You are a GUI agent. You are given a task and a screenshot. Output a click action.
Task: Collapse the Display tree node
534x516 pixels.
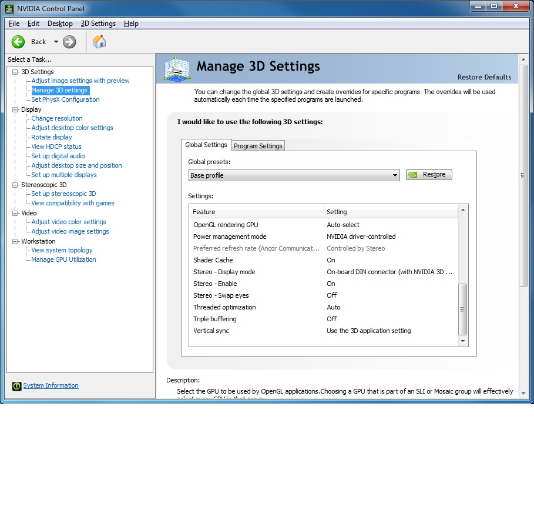pyautogui.click(x=15, y=109)
